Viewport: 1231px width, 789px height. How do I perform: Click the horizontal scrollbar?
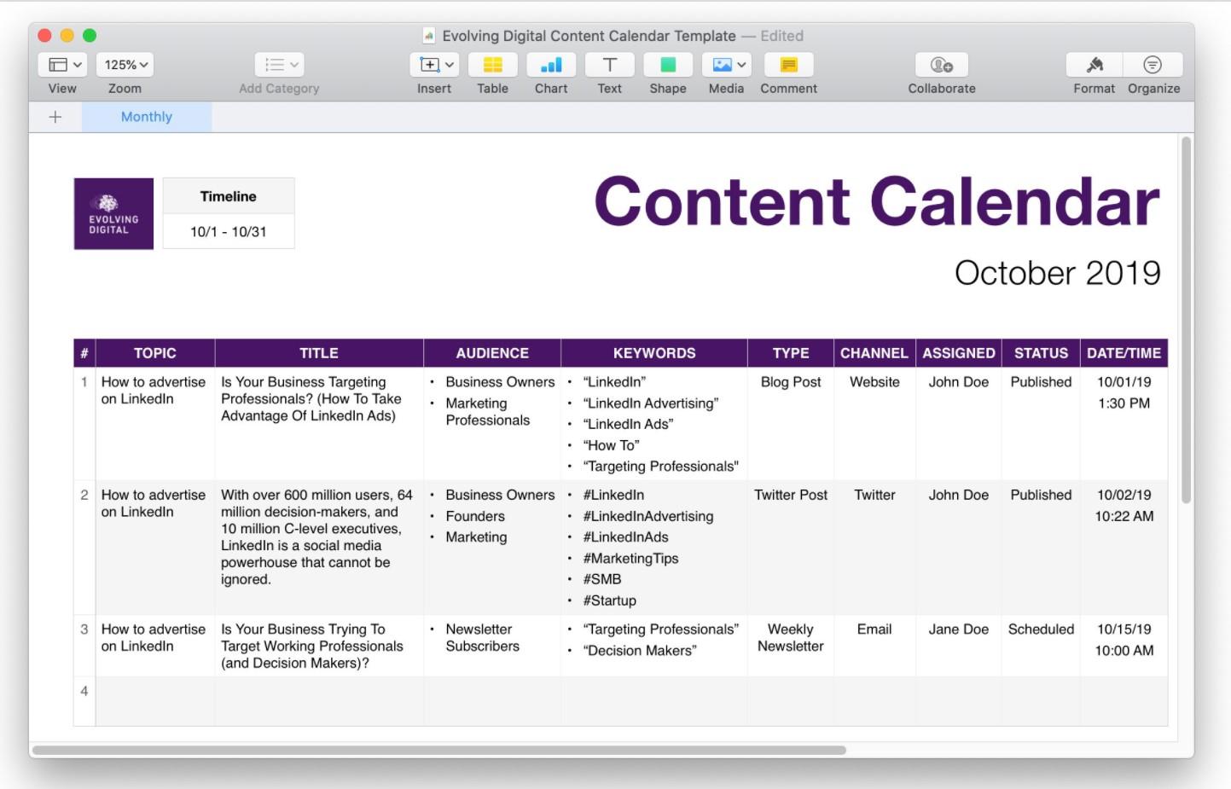coord(439,751)
